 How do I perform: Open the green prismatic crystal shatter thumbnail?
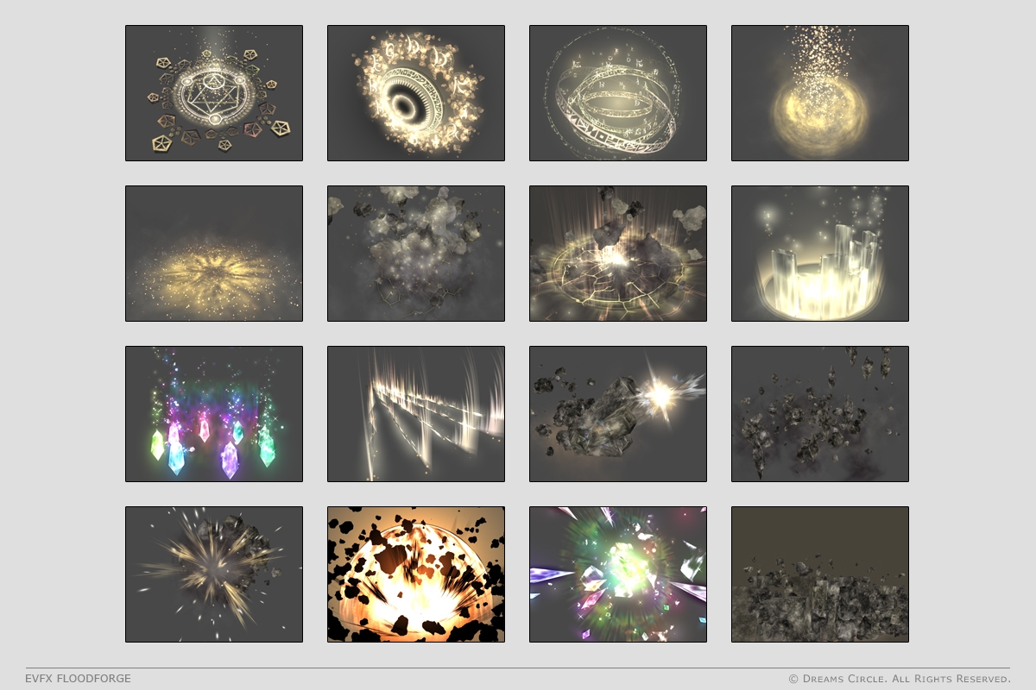[618, 574]
